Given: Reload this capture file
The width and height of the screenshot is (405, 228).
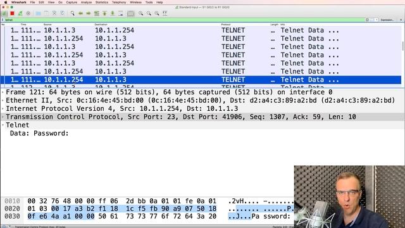Looking at the screenshot, I should click(x=62, y=13).
